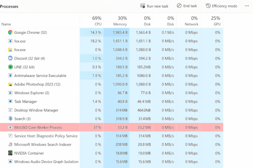Click the End task button
The height and width of the screenshot is (168, 253).
click(x=187, y=6)
